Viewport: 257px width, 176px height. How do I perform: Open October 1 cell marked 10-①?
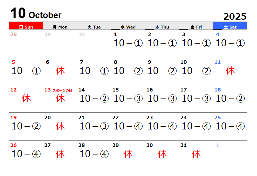[x=128, y=43]
